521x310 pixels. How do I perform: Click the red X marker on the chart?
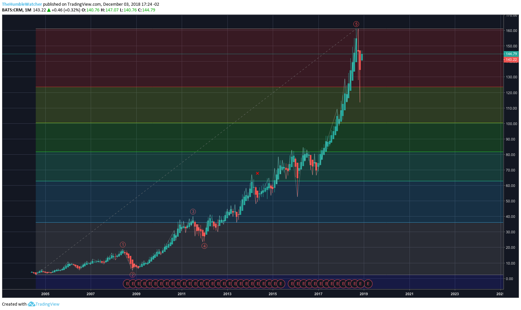tap(257, 173)
